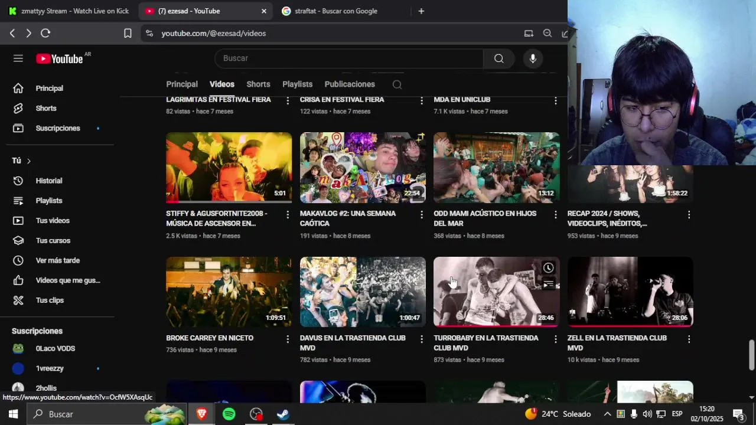Switch to zmattyy Stream Kick tab
Screen dimensions: 756x425
click(x=69, y=11)
